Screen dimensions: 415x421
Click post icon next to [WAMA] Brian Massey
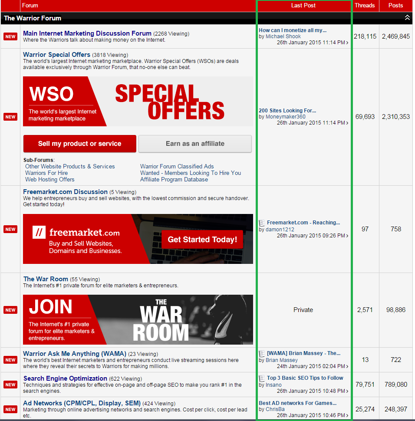(x=262, y=354)
